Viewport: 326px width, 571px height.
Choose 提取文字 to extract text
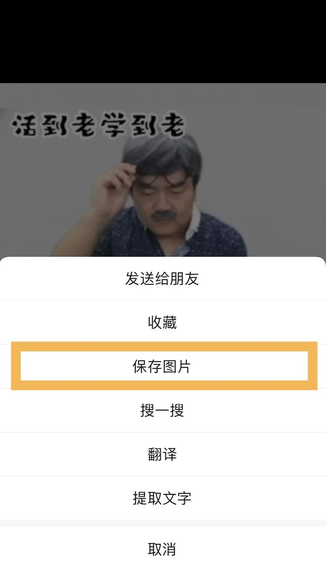click(162, 498)
